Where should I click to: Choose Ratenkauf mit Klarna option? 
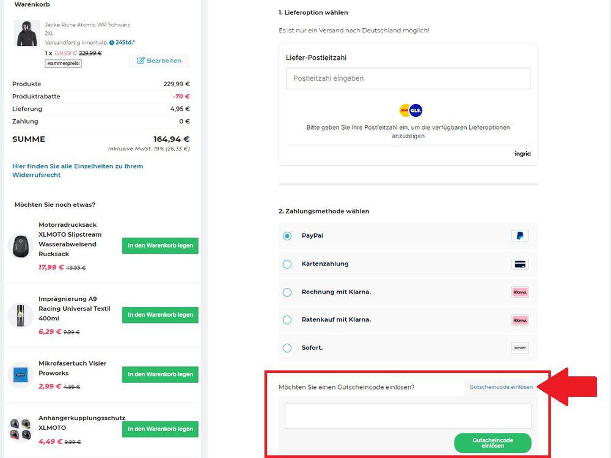287,320
